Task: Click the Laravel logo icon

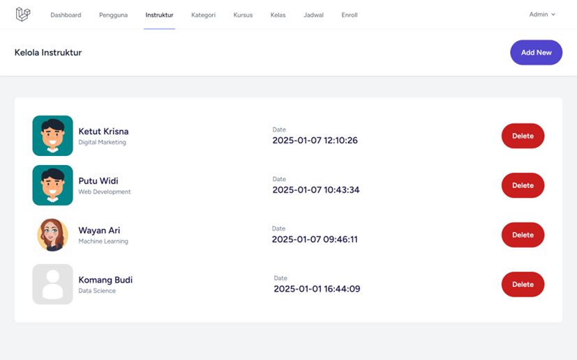Action: [23, 15]
